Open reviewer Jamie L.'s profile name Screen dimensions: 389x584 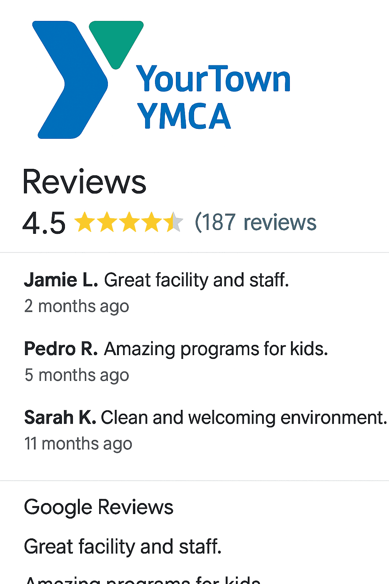61,280
